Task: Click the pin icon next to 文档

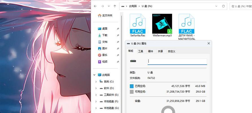Action: (118, 42)
